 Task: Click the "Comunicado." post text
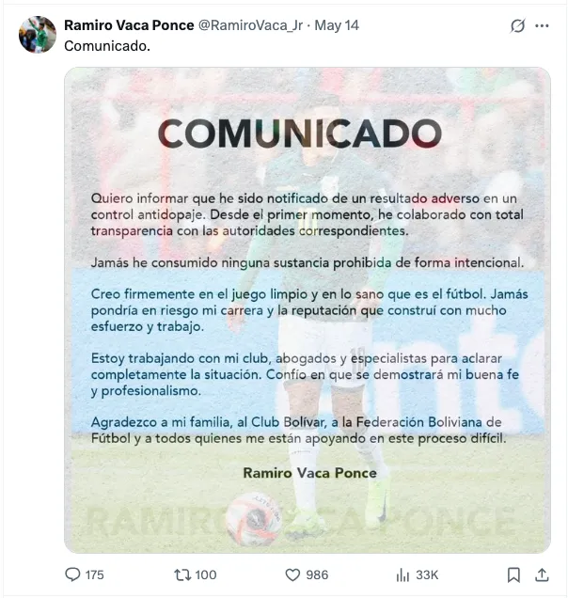[x=106, y=45]
